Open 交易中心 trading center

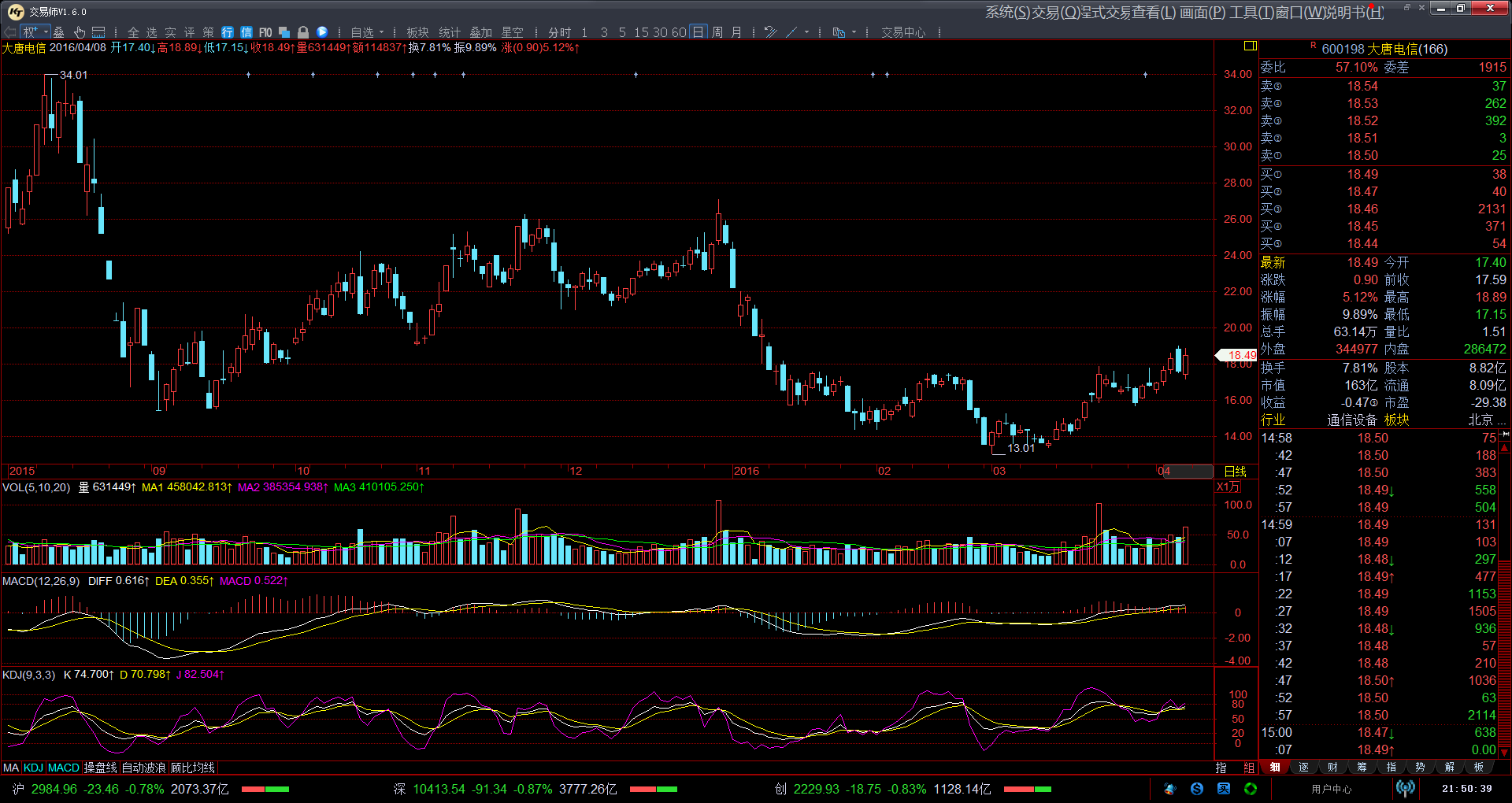click(x=902, y=32)
